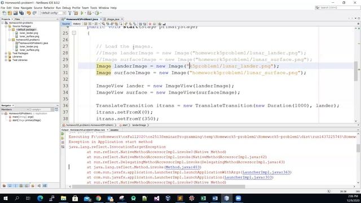
Task: Open the LauncherImpl.java:363 link
Action: click(x=266, y=173)
